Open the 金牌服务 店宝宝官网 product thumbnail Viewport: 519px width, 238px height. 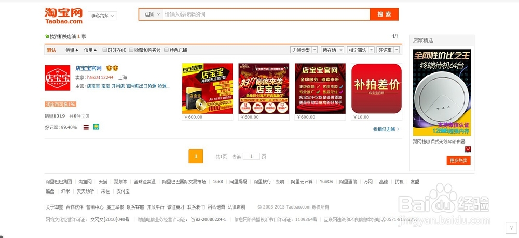point(320,88)
